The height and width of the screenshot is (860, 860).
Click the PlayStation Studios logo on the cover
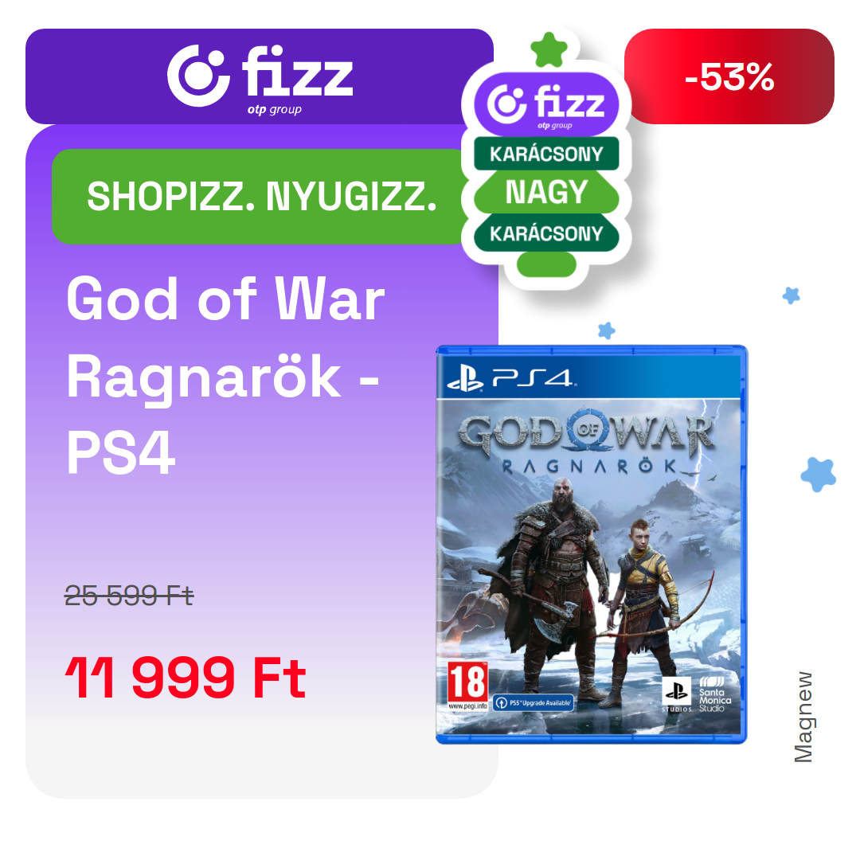tap(676, 695)
